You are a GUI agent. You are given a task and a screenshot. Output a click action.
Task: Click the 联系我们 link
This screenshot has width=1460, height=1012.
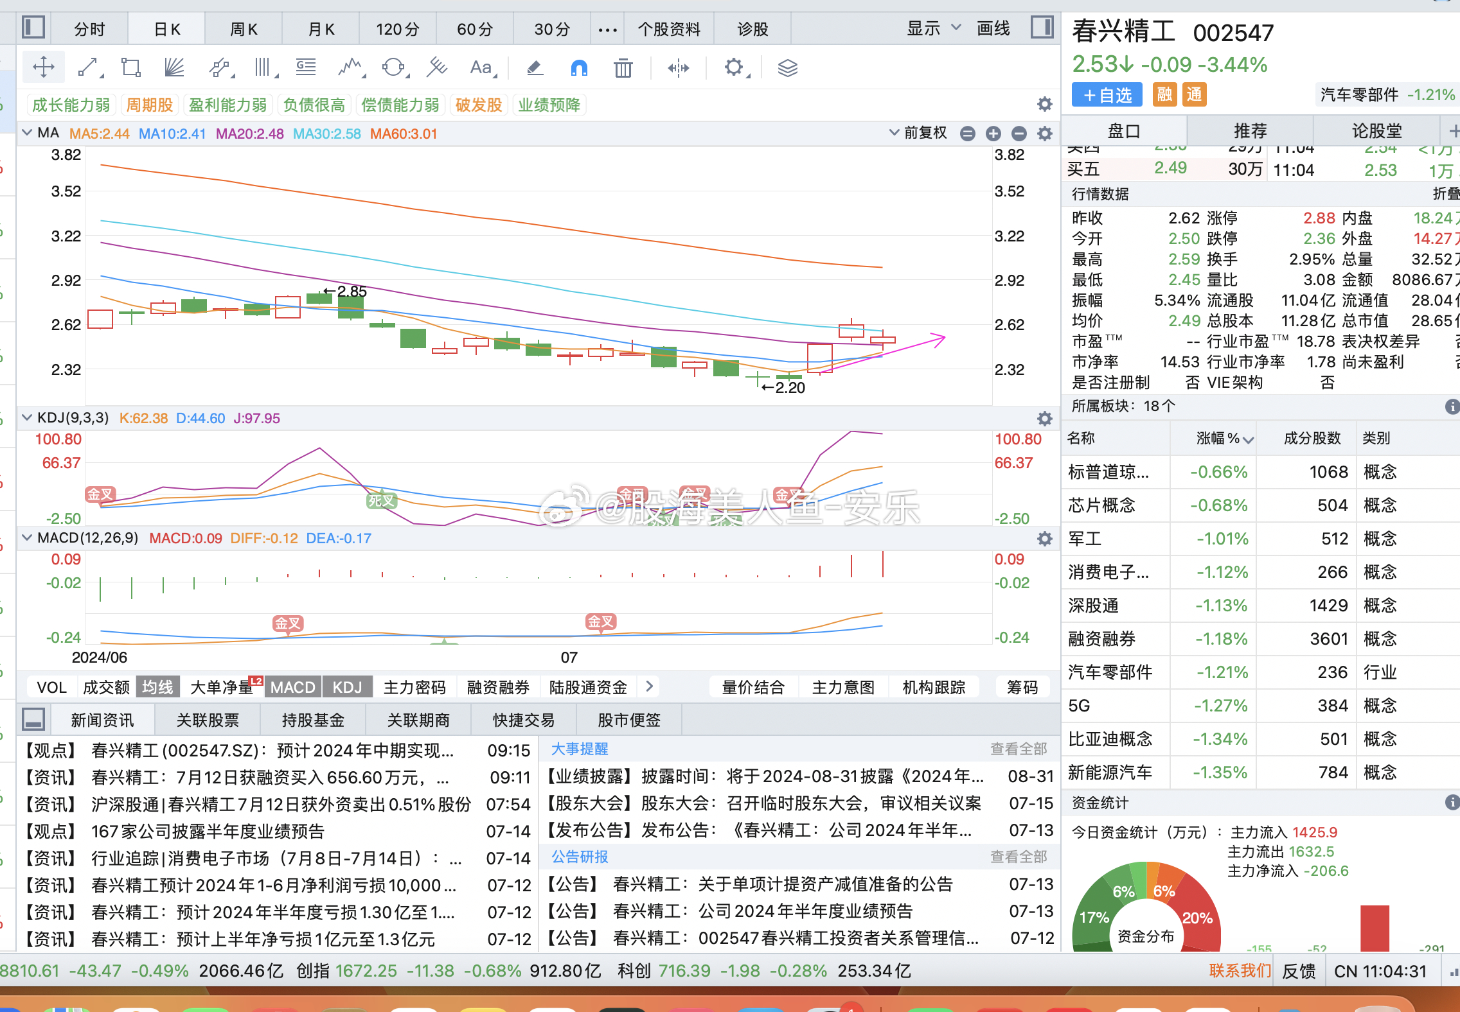pos(1240,970)
